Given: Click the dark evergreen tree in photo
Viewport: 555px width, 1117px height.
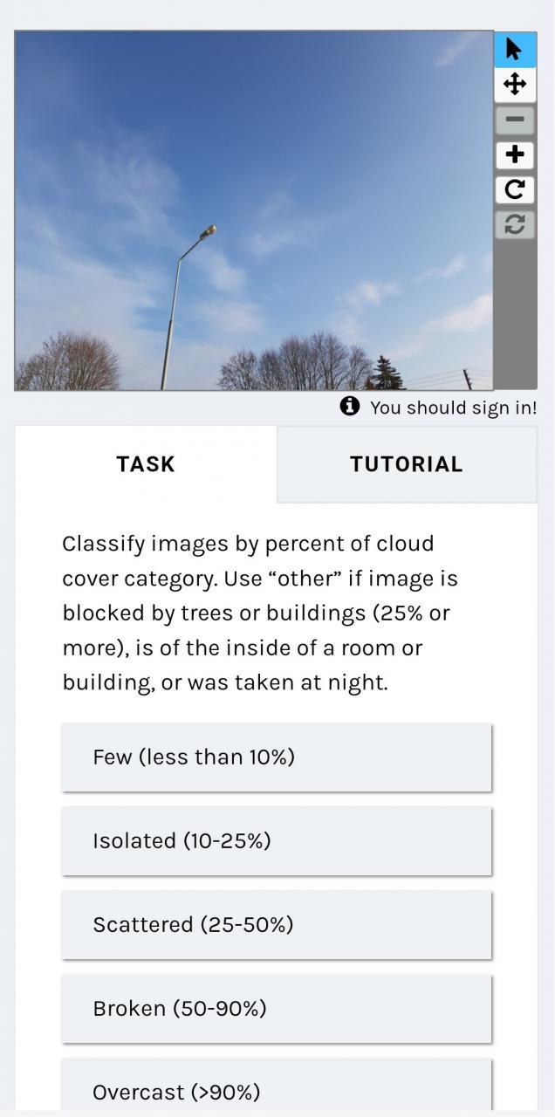Looking at the screenshot, I should 387,373.
